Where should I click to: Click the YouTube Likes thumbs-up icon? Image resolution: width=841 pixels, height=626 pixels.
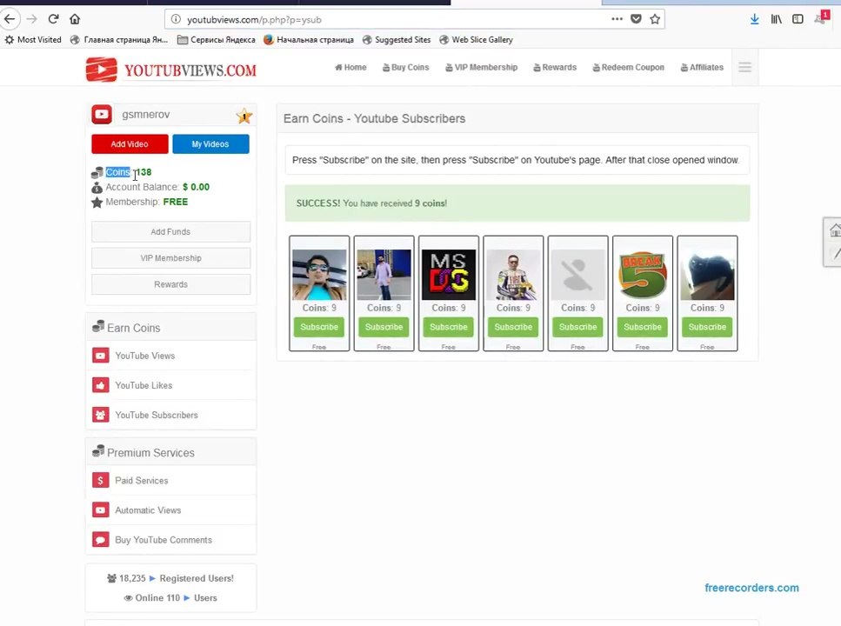100,385
